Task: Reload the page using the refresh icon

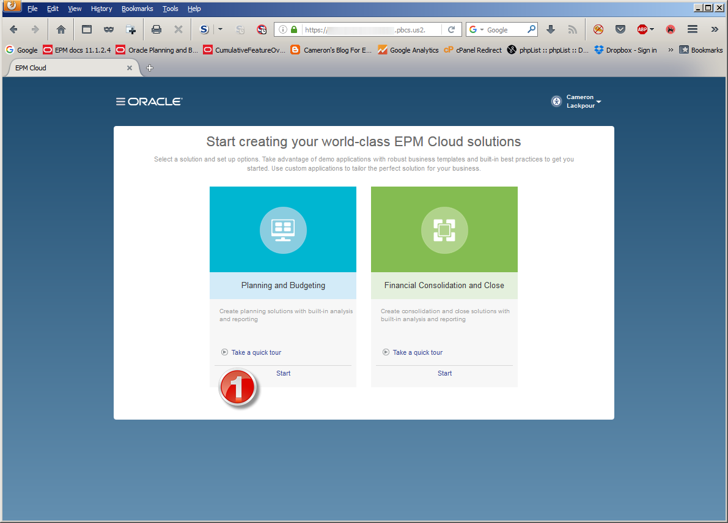Action: tap(451, 29)
